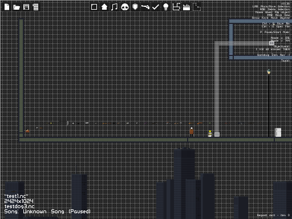Select the player character in the coat
Viewport: 292px width, 219px height.
tap(192, 132)
